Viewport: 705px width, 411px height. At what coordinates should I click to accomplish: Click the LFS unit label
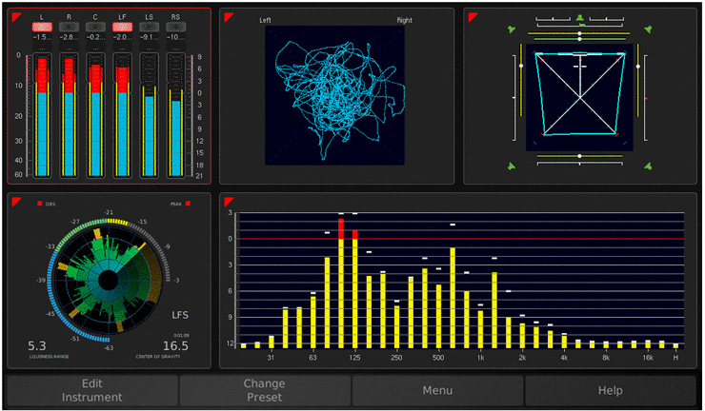click(x=180, y=315)
